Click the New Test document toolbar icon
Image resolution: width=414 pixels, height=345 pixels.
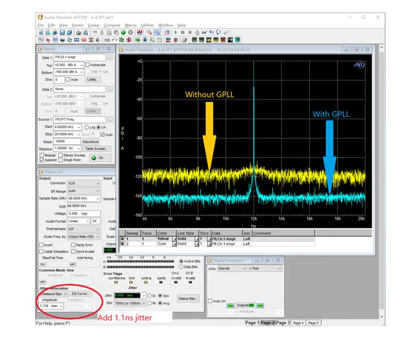(x=41, y=32)
